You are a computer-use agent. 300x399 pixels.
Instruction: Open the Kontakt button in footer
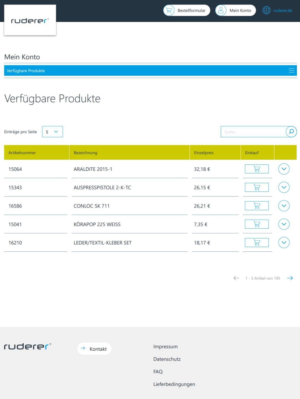pos(94,349)
